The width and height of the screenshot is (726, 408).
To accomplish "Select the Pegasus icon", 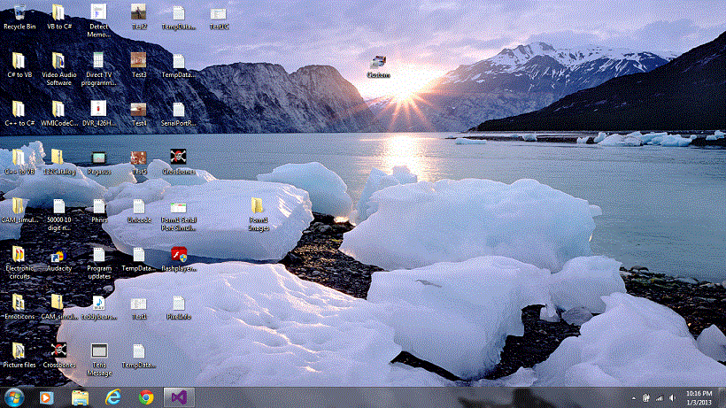I will [x=98, y=162].
